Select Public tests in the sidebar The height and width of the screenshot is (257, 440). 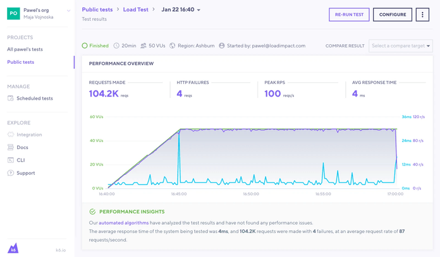click(21, 62)
